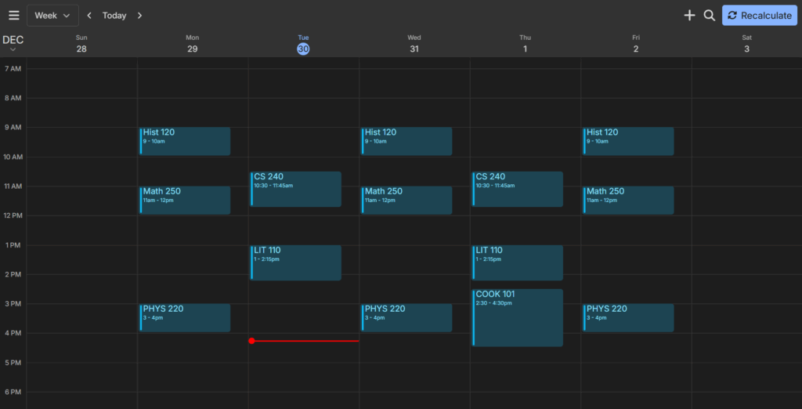Open Thursday's LIT 110 event
Viewport: 802px width, 409px height.
point(517,262)
